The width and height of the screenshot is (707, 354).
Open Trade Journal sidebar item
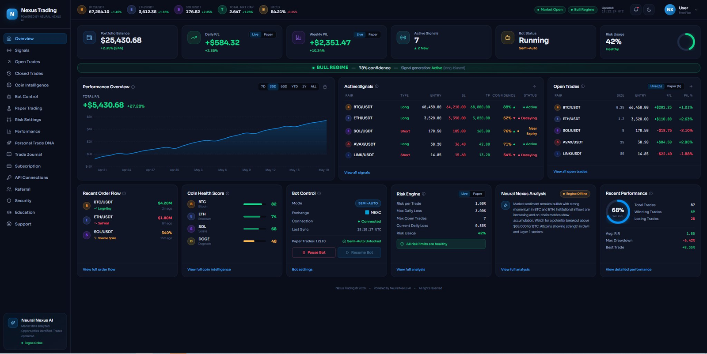point(35,154)
